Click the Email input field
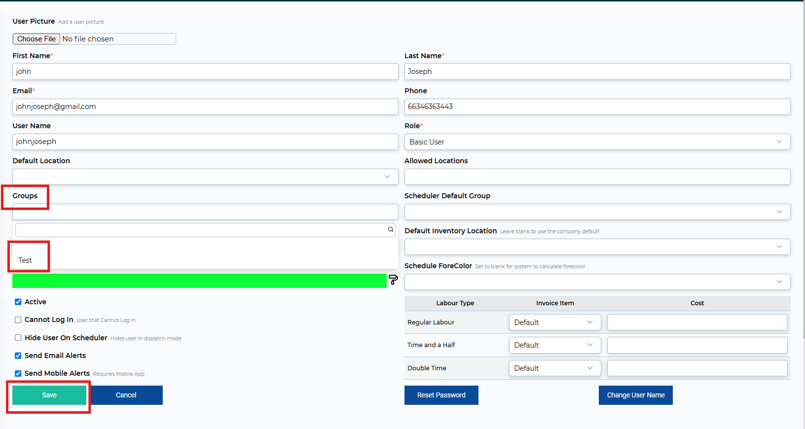The height and width of the screenshot is (429, 805). (x=205, y=107)
